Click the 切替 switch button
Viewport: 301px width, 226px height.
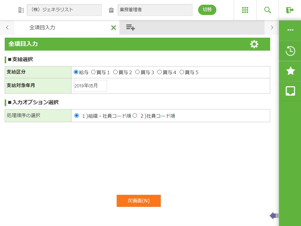point(207,10)
